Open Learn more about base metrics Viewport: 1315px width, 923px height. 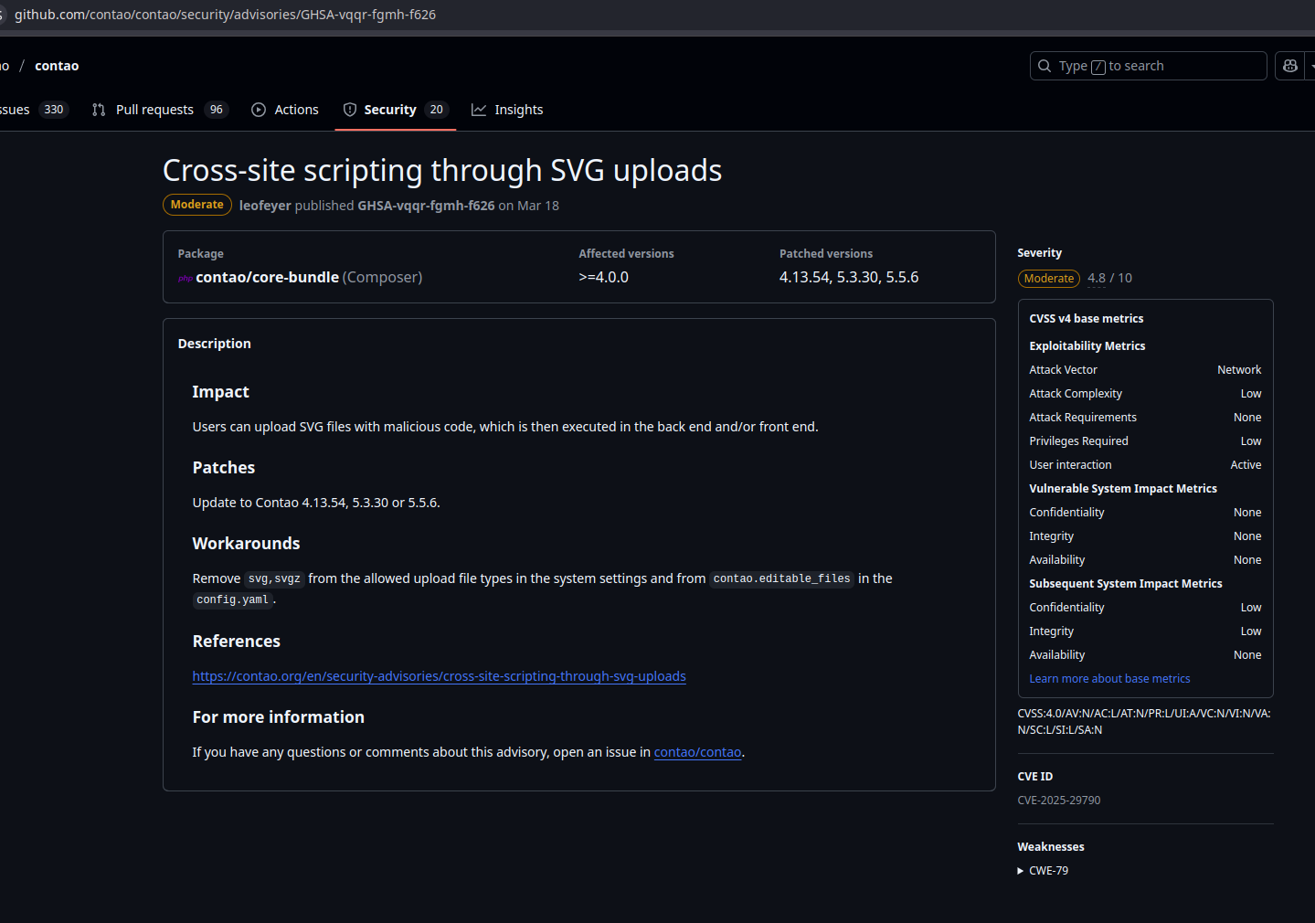1109,679
